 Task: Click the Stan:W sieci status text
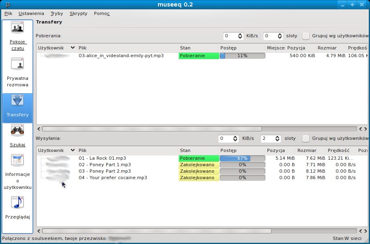tap(347, 238)
